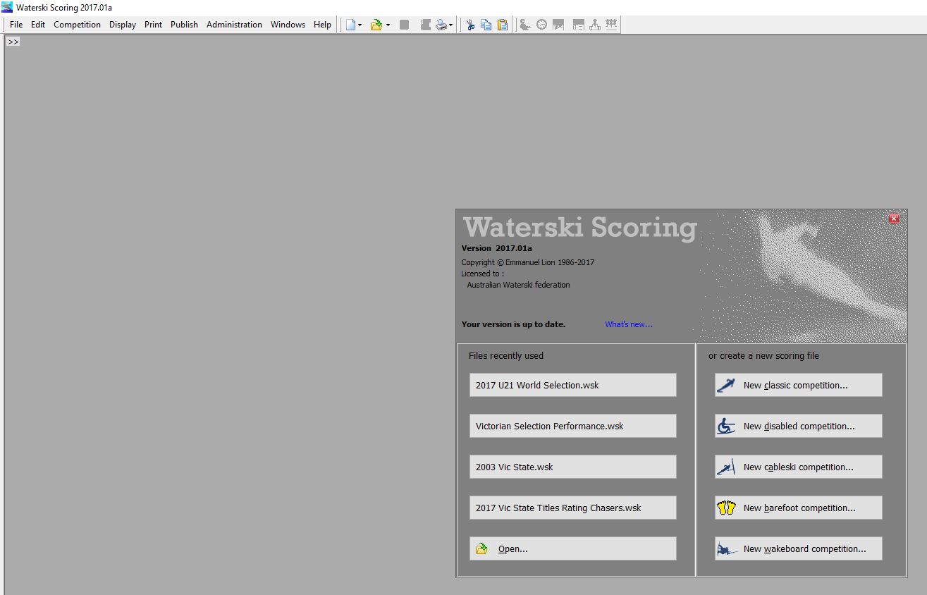Image resolution: width=927 pixels, height=595 pixels.
Task: Expand the side panel with >> button
Action: click(13, 42)
